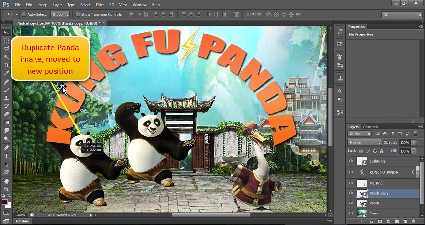This screenshot has height=225, width=425.
Task: Hide the KUNG FU PANDA text layer
Action: point(351,172)
